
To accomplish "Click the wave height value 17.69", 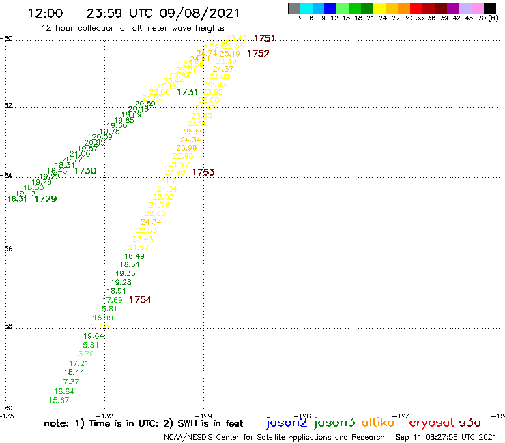I will pyautogui.click(x=113, y=300).
